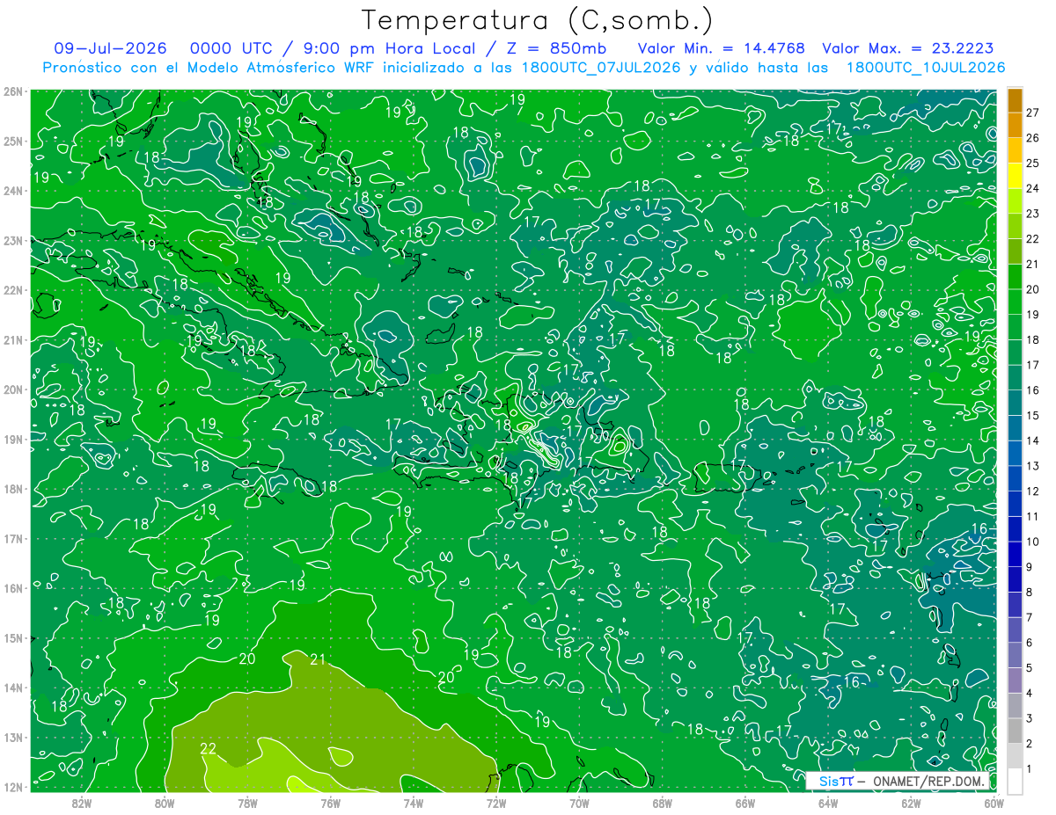
Task: Select the date '09-Jul-2026' in the header
Action: pos(111,48)
